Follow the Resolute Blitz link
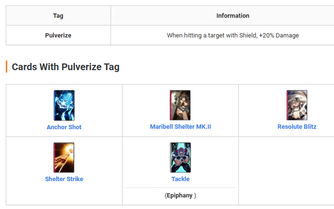This screenshot has width=334, height=209. click(297, 127)
